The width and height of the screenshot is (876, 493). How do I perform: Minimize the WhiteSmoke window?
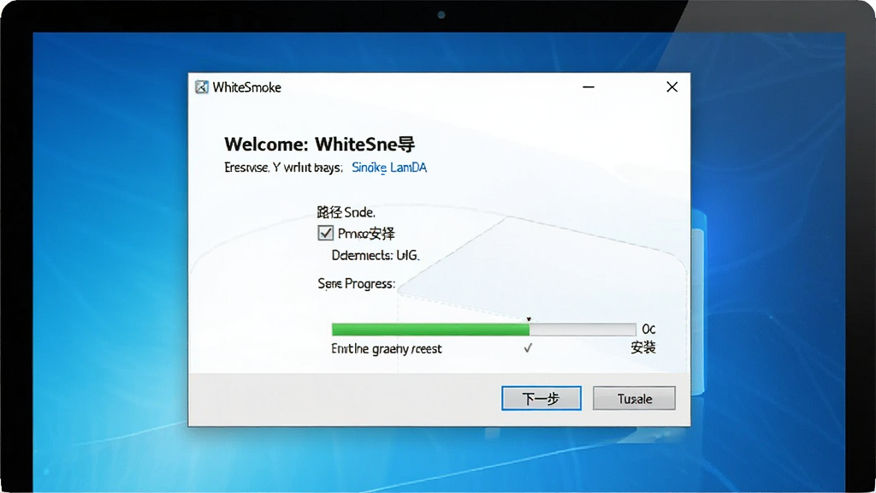589,87
